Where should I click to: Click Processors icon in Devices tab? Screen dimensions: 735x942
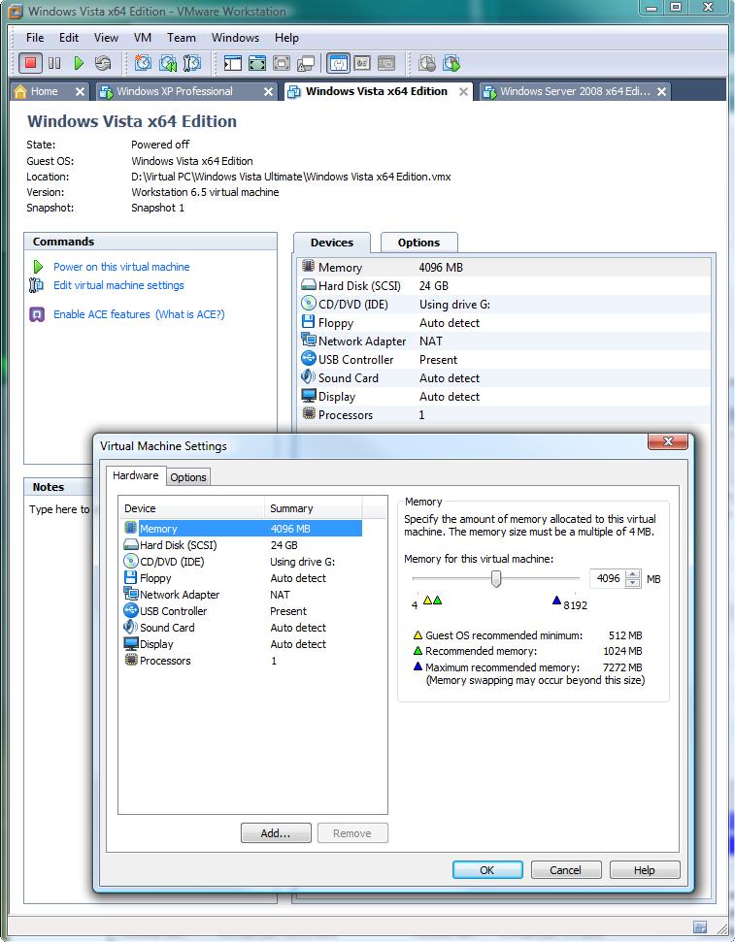[x=309, y=414]
